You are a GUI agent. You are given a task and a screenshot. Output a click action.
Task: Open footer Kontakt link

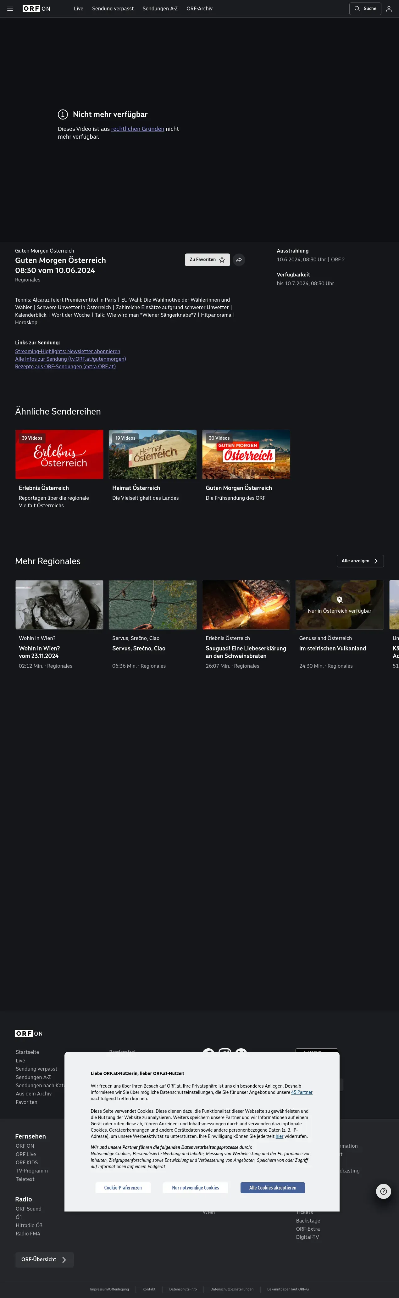[x=149, y=1290]
